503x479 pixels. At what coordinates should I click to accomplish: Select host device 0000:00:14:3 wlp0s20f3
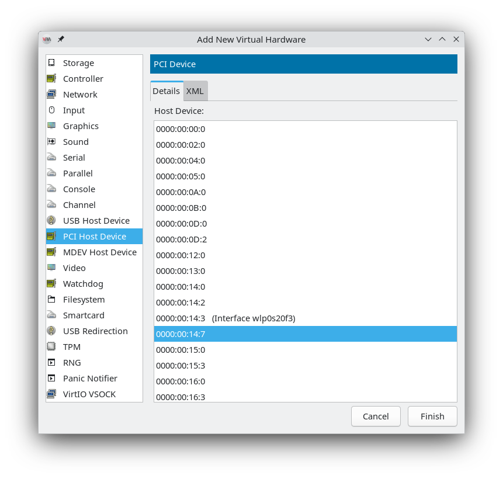coord(226,318)
